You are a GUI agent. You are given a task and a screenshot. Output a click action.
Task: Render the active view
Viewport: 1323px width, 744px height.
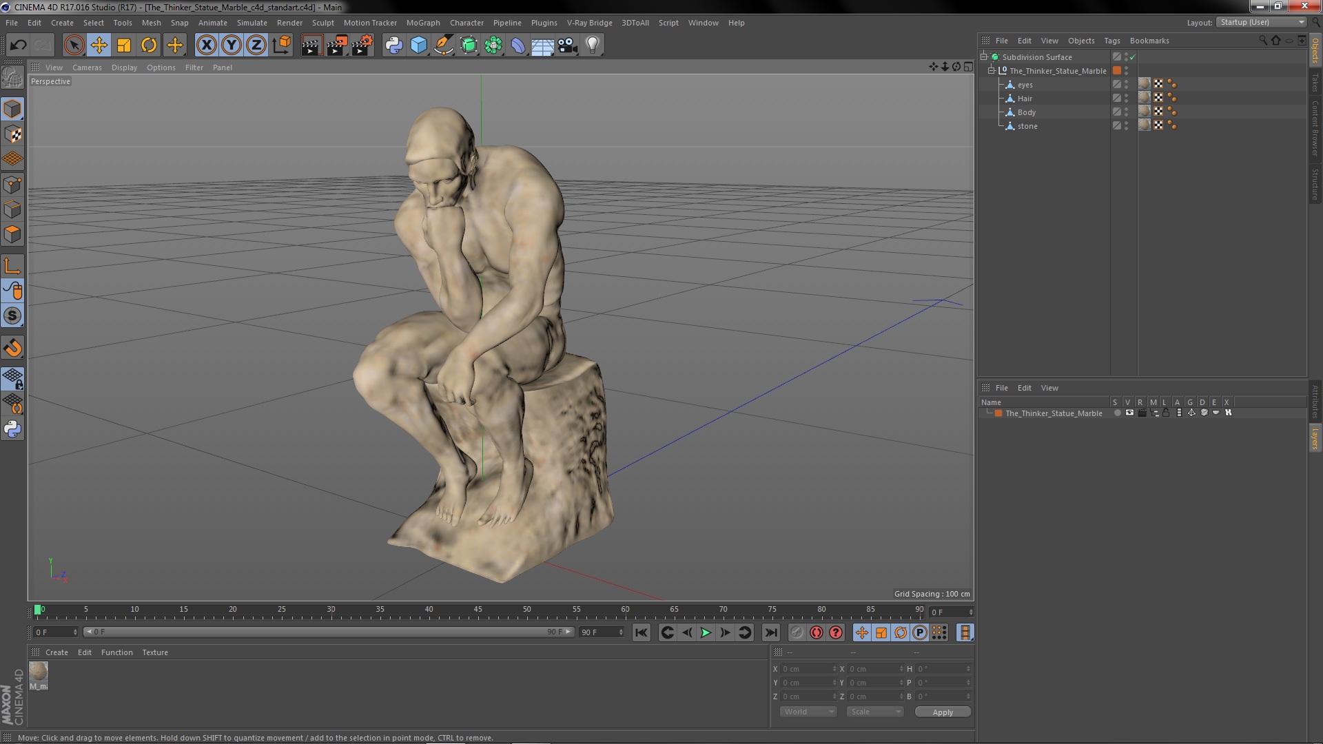click(311, 45)
